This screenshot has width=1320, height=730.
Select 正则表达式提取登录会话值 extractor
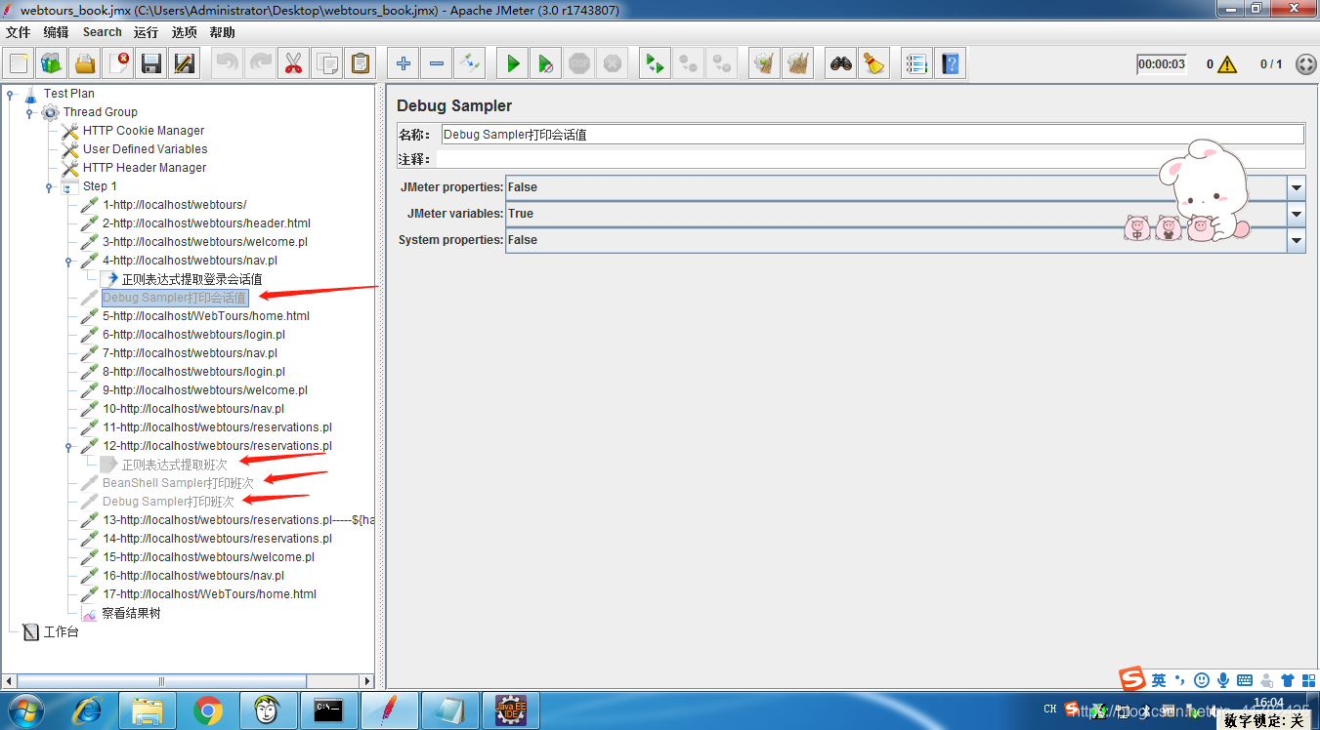(x=192, y=279)
